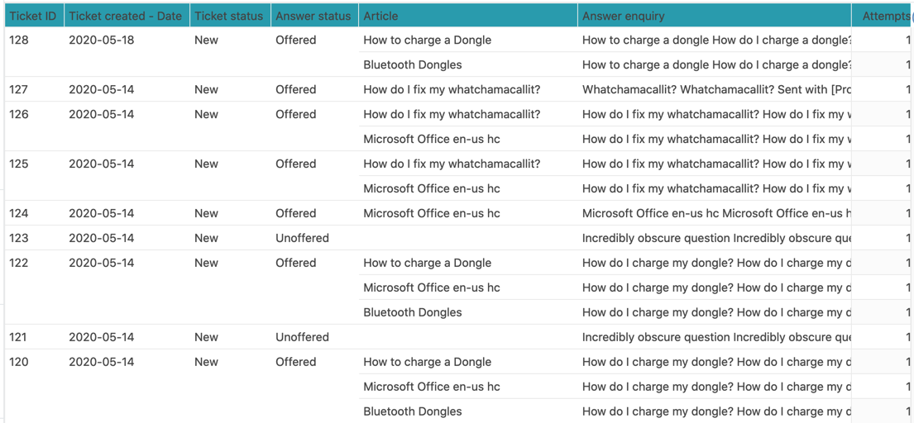Sort by Ticket created - Date header
Screen dimensions: 914x423
(125, 16)
